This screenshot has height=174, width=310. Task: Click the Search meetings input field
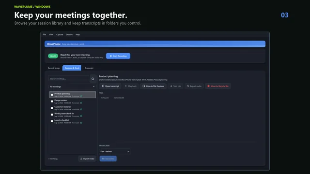(x=69, y=79)
